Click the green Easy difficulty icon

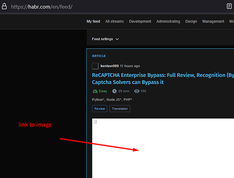[x=95, y=91]
